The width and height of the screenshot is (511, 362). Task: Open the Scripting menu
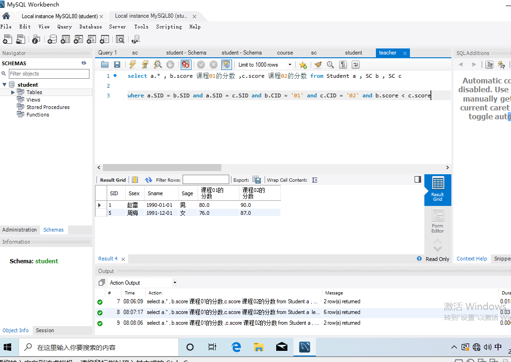(169, 27)
